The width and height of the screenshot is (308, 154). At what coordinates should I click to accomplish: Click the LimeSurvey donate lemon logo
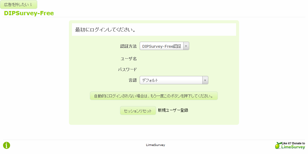tap(290, 145)
